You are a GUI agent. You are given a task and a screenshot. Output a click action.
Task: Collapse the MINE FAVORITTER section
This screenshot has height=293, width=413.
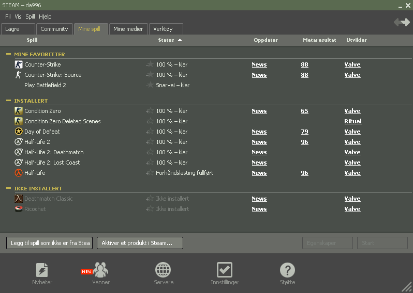[8, 54]
